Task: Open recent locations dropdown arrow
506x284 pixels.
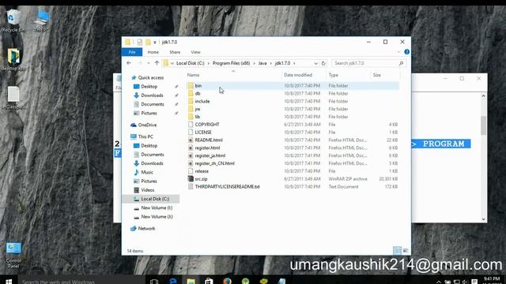Action: pyautogui.click(x=148, y=63)
